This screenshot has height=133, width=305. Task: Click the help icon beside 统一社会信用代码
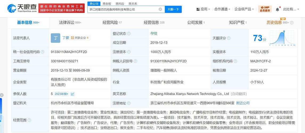tap(42, 52)
